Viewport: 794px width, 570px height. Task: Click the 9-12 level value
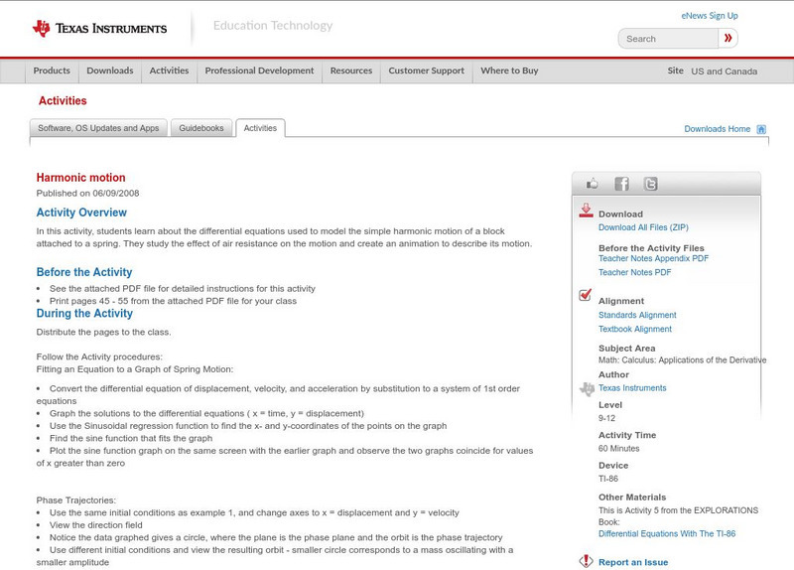pos(606,418)
